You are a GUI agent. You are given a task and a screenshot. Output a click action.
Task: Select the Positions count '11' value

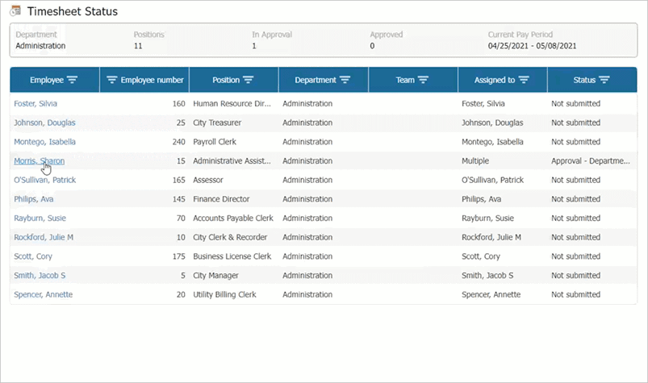138,46
